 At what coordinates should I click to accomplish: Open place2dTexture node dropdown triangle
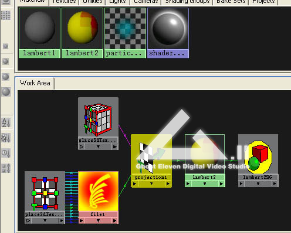tap(45, 221)
